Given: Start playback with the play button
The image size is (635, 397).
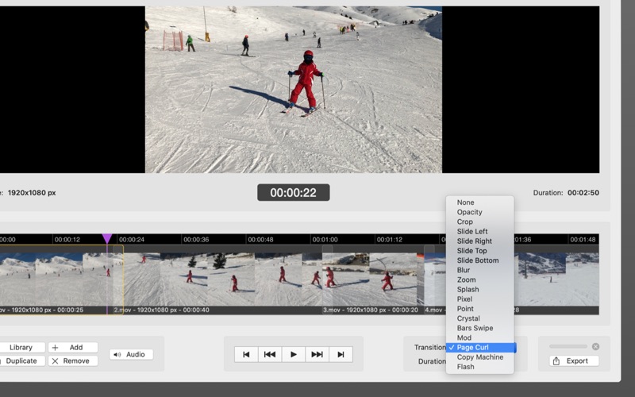Looking at the screenshot, I should [294, 354].
